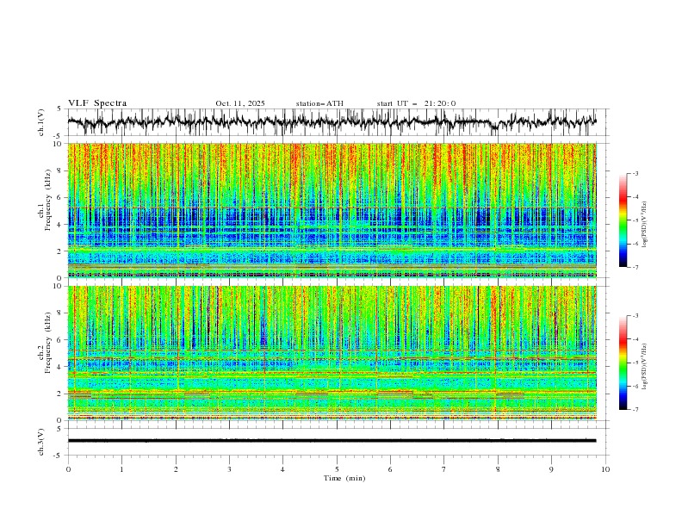Click time-axis tick label "8"
This screenshot has width=682, height=527.
pyautogui.click(x=498, y=469)
